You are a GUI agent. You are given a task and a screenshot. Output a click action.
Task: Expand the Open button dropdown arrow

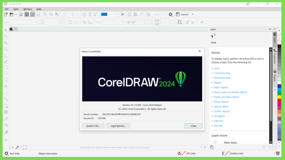[16, 14]
